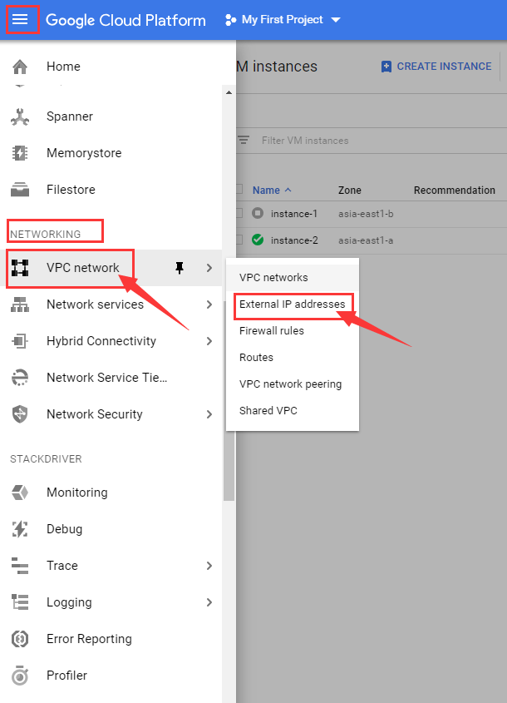Viewport: 507px width, 703px height.
Task: Click the stopped status icon of instance-1
Action: tap(258, 213)
